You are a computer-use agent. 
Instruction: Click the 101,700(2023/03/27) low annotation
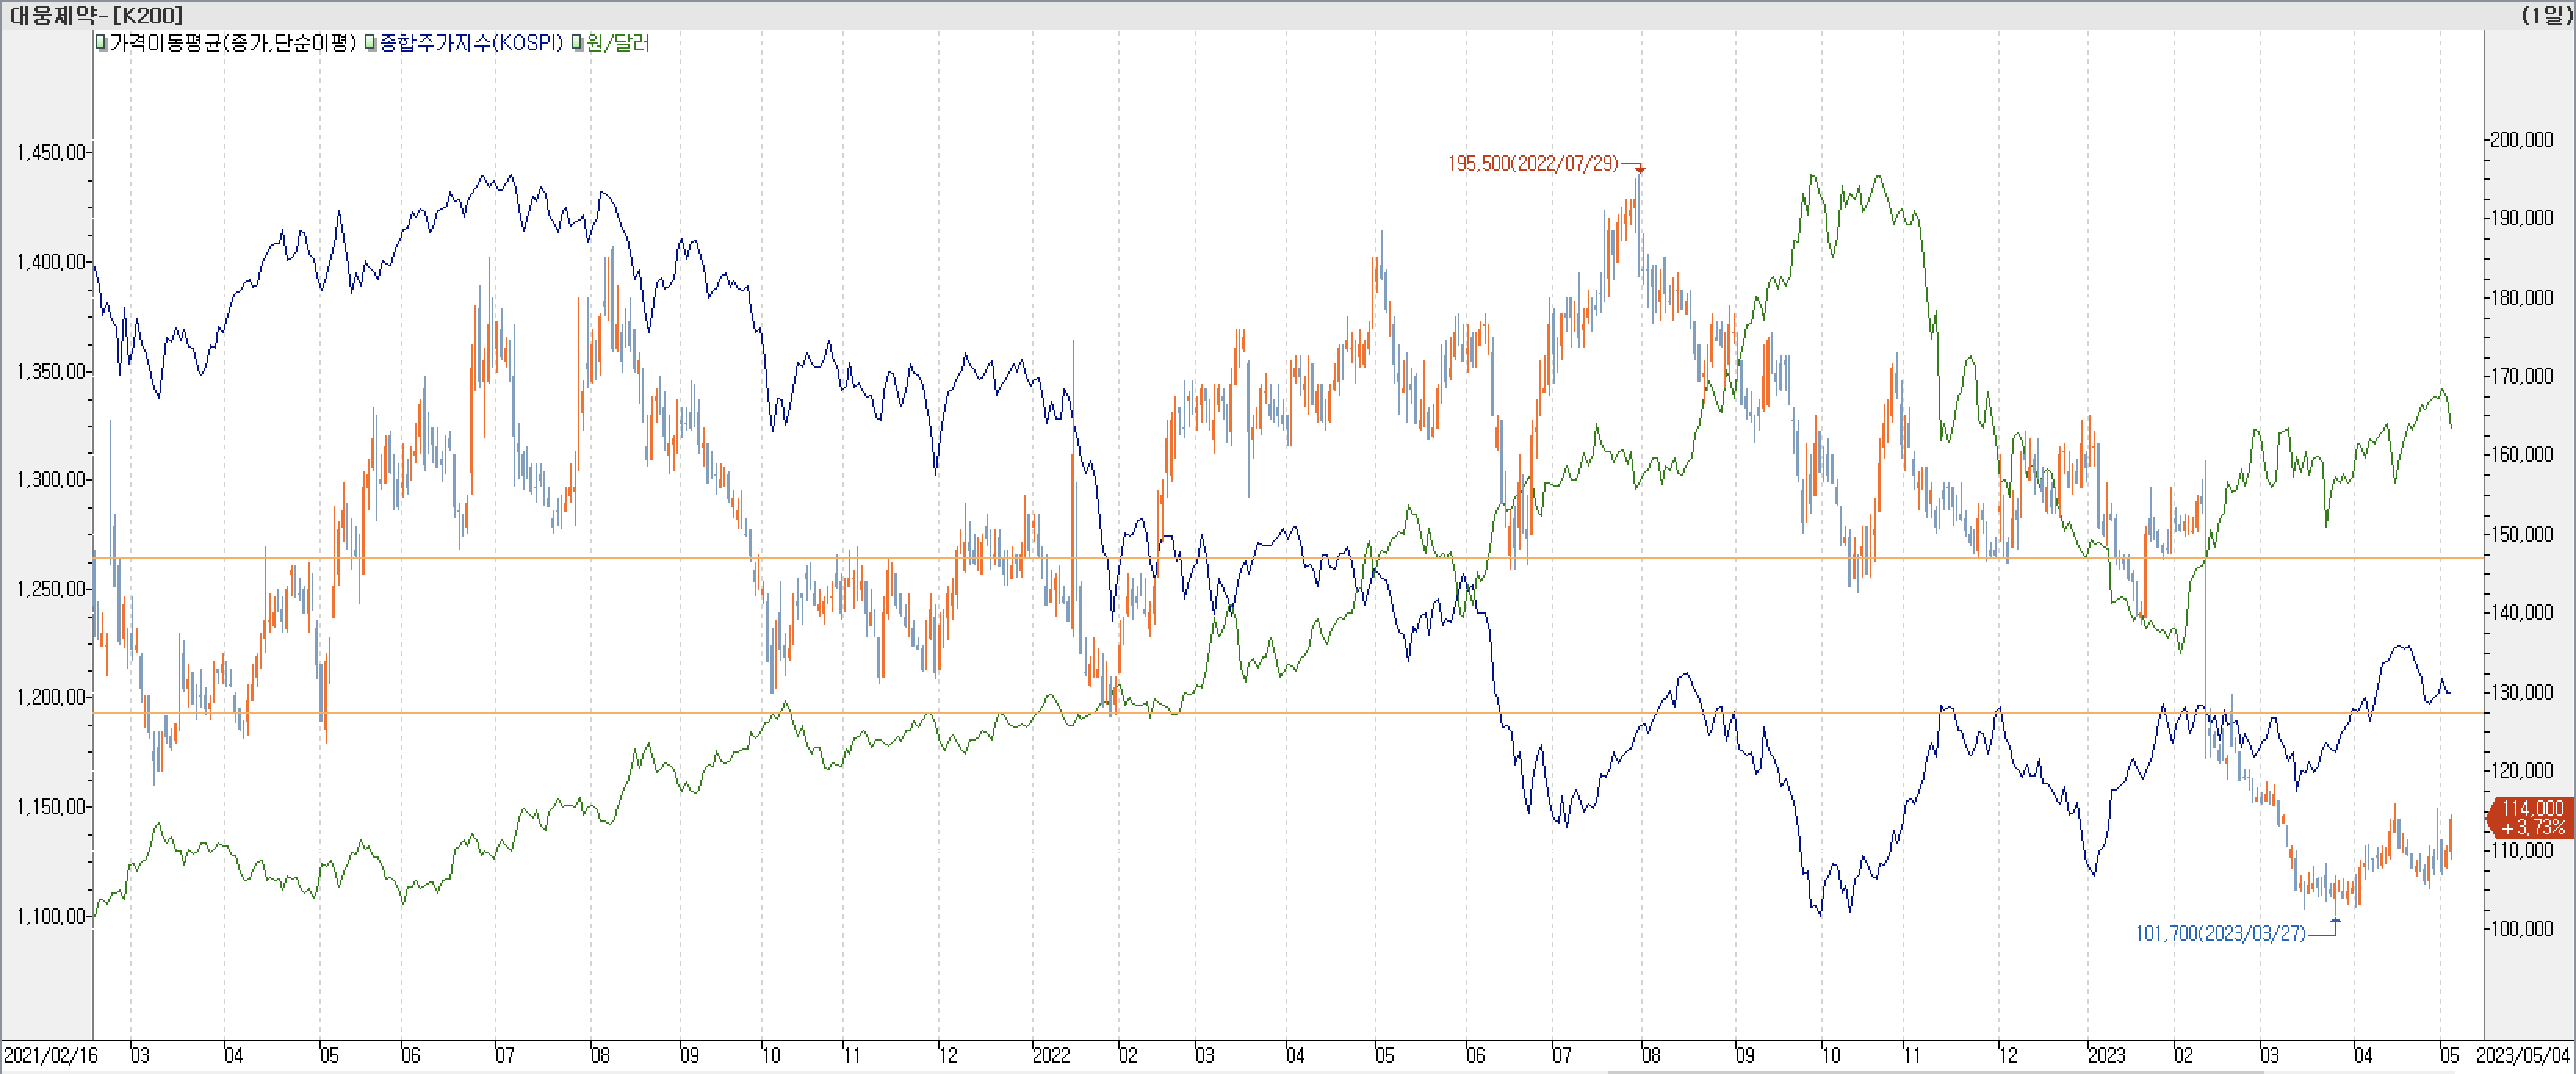coord(2220,933)
